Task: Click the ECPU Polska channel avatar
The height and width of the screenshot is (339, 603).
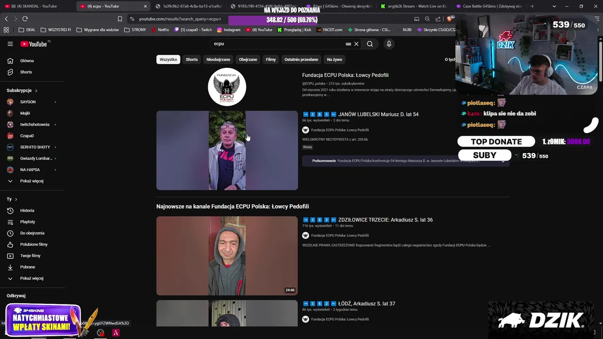Action: [x=227, y=87]
